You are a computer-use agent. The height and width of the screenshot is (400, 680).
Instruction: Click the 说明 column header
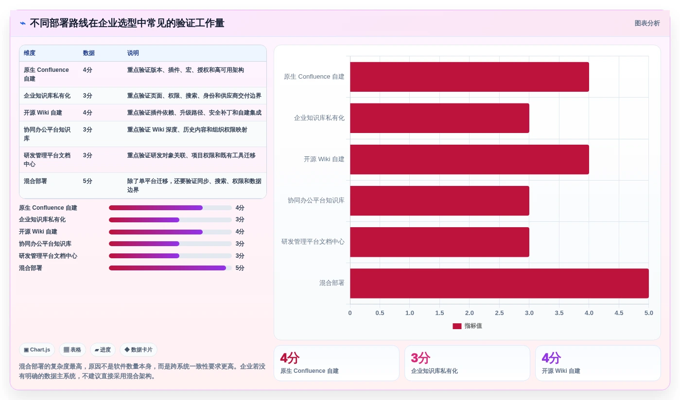click(133, 53)
